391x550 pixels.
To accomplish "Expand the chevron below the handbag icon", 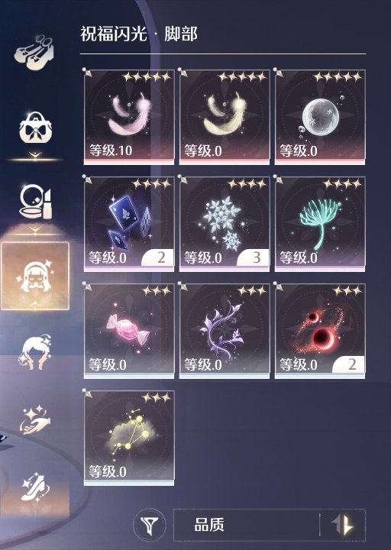I will point(35,154).
